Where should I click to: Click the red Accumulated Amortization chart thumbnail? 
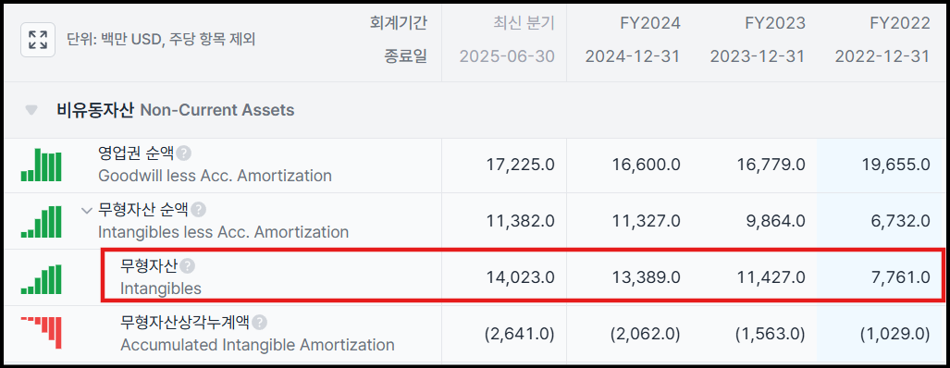pyautogui.click(x=42, y=332)
